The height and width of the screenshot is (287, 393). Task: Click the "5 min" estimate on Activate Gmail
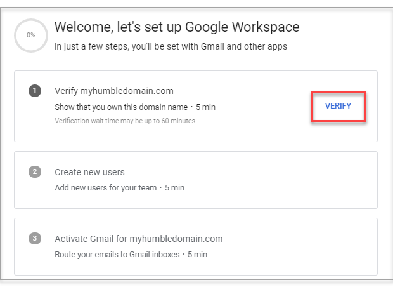click(197, 255)
